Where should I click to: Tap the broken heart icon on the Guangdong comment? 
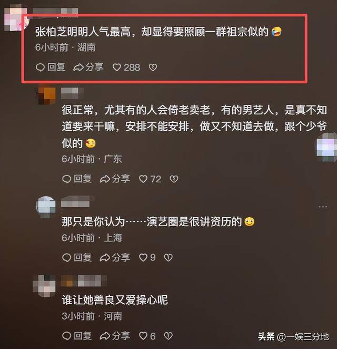click(x=174, y=179)
